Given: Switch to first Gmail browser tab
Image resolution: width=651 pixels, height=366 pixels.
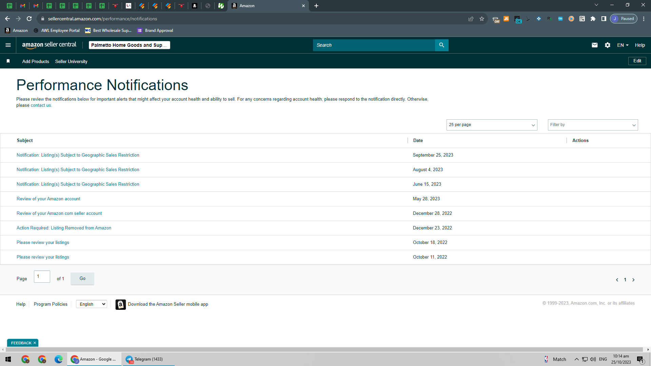Looking at the screenshot, I should (23, 6).
